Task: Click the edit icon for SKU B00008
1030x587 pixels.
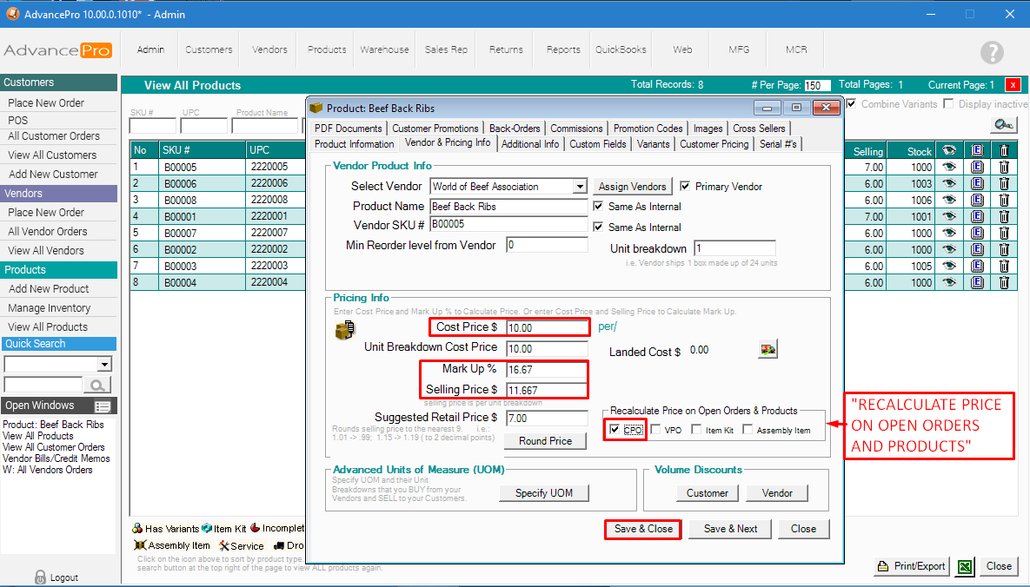Action: tap(976, 200)
